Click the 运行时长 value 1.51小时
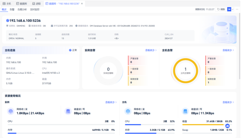The width and height of the screenshot is (241, 138). 92,38
